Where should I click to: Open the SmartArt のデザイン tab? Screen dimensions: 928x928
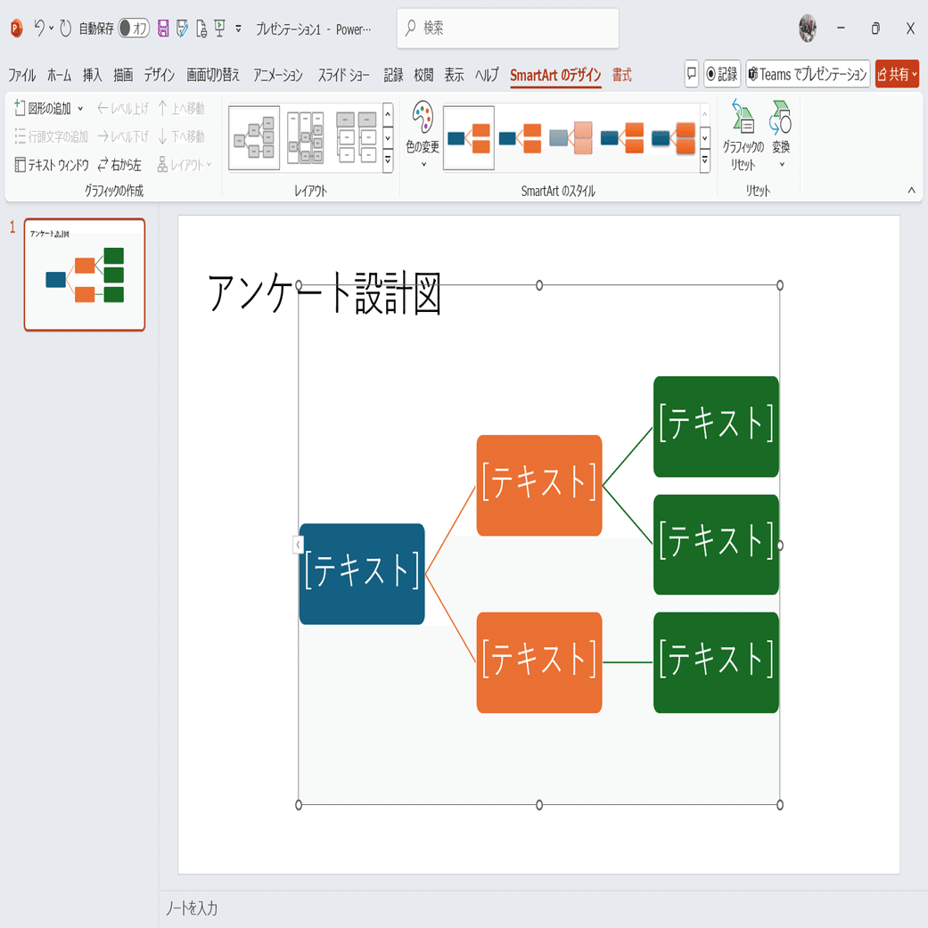point(555,75)
